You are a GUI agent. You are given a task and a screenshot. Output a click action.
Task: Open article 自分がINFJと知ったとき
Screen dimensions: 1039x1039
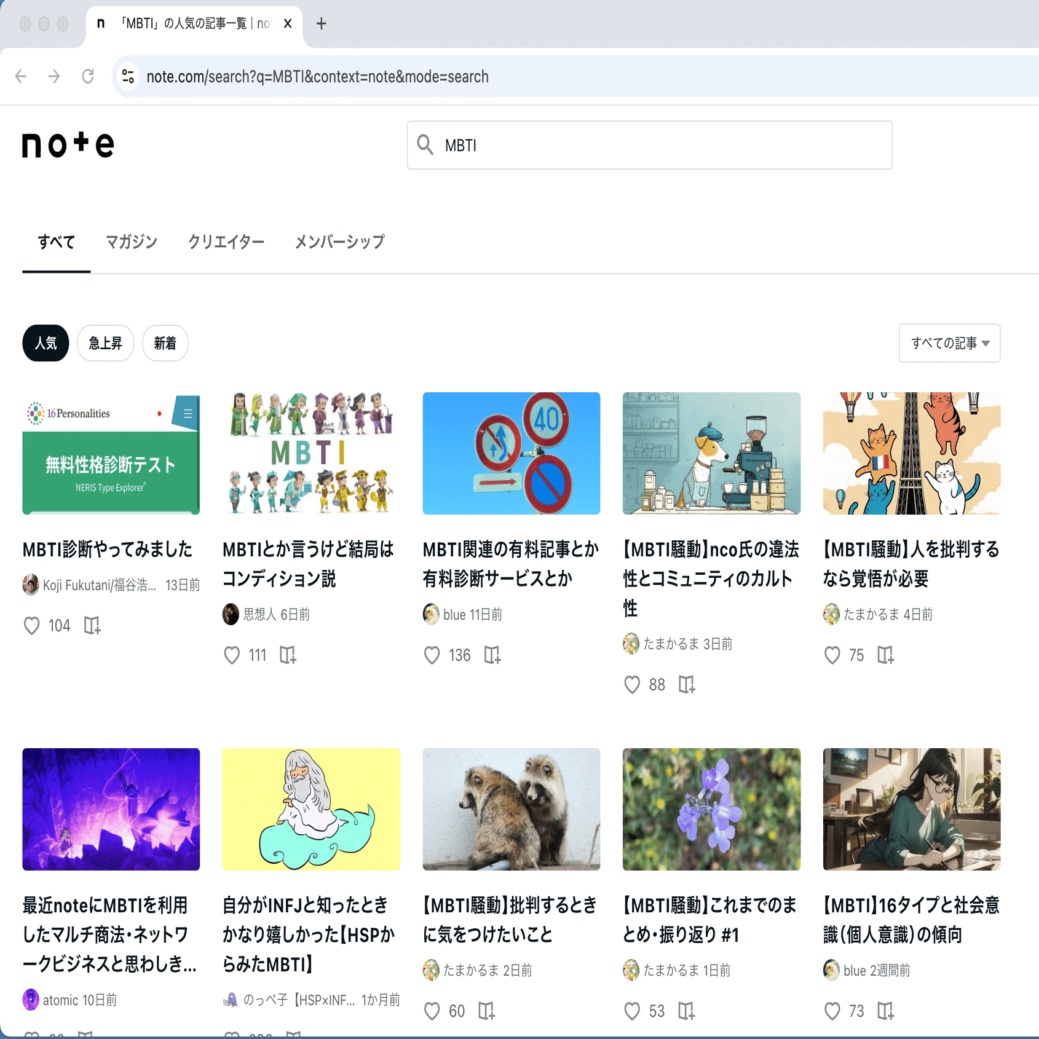point(309,934)
